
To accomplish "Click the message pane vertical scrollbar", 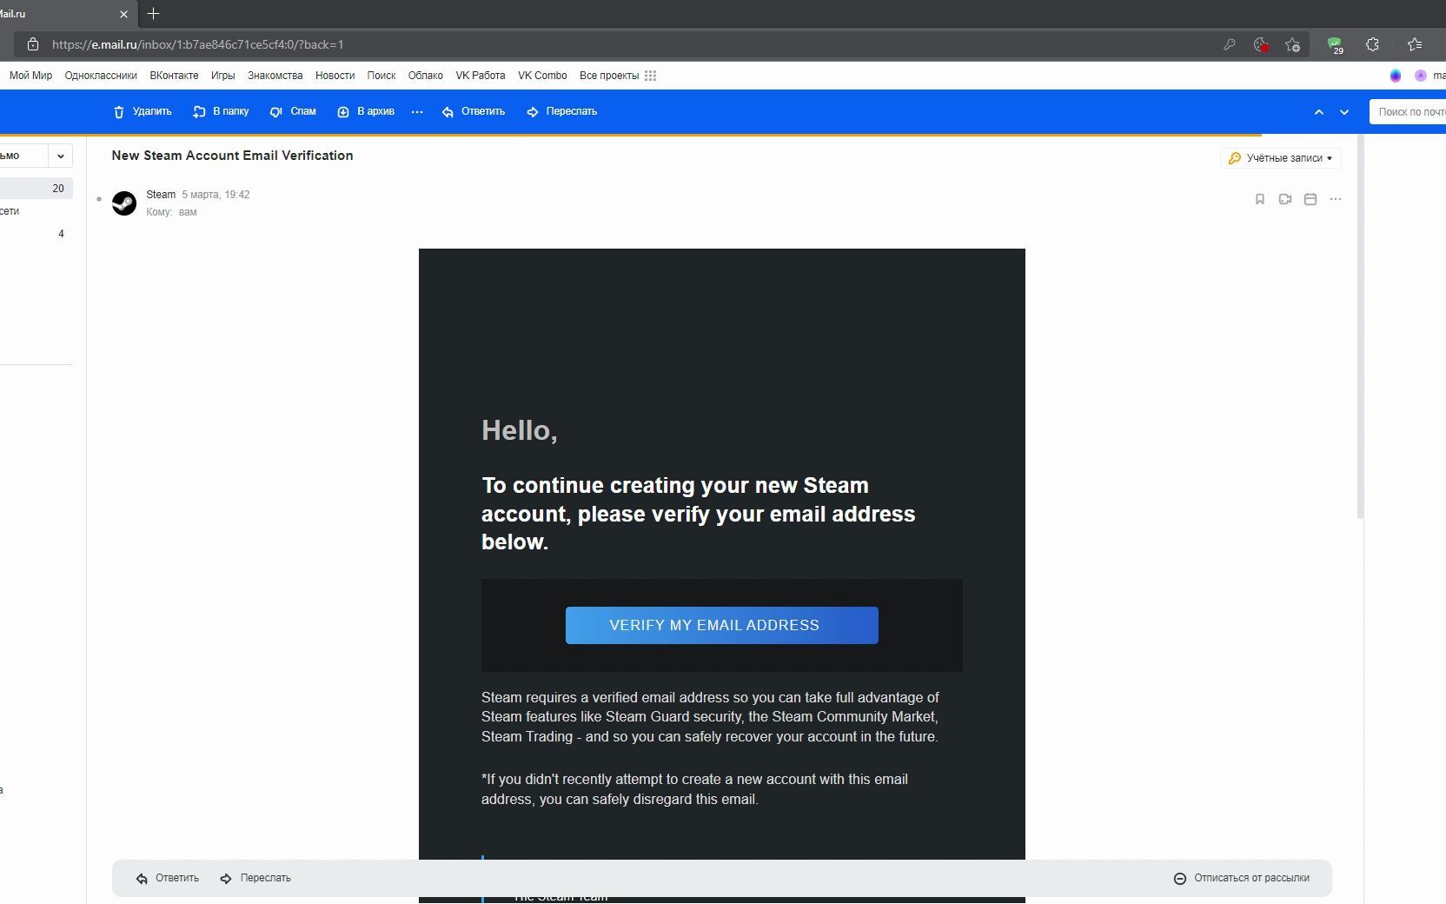I will pos(1360,326).
